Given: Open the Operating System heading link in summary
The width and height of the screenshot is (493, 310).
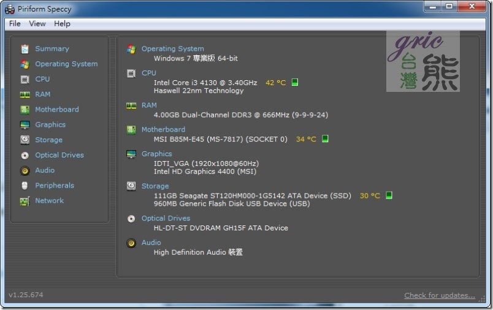Looking at the screenshot, I should [x=173, y=48].
